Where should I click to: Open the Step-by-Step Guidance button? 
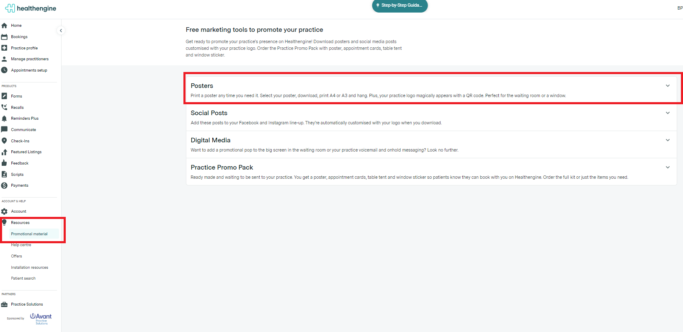pyautogui.click(x=399, y=5)
